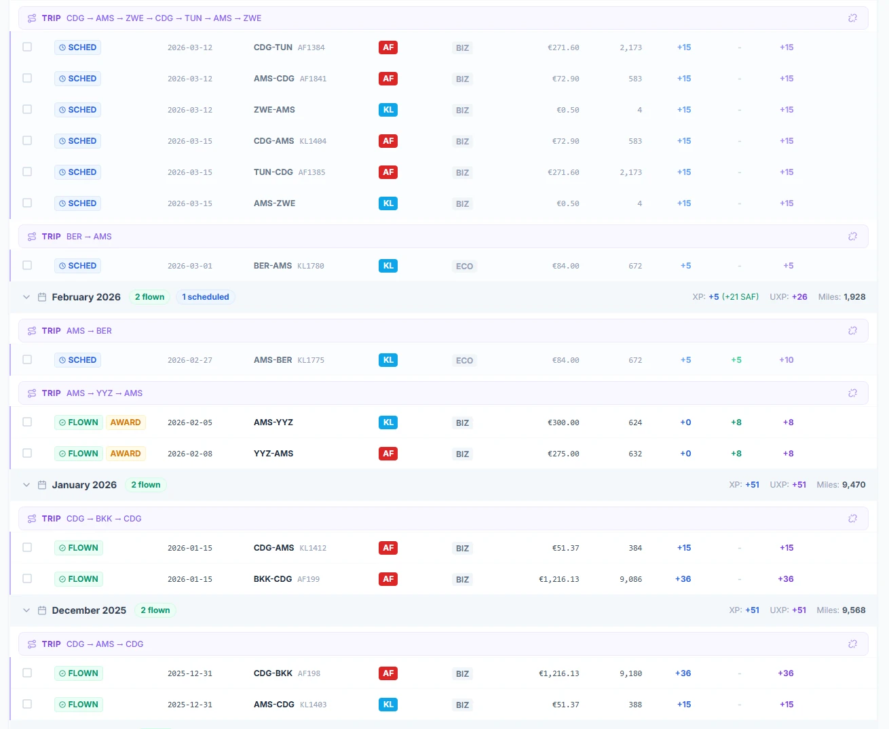Select the checkbox on the BKK-CDG flight row
889x729 pixels.
[27, 578]
